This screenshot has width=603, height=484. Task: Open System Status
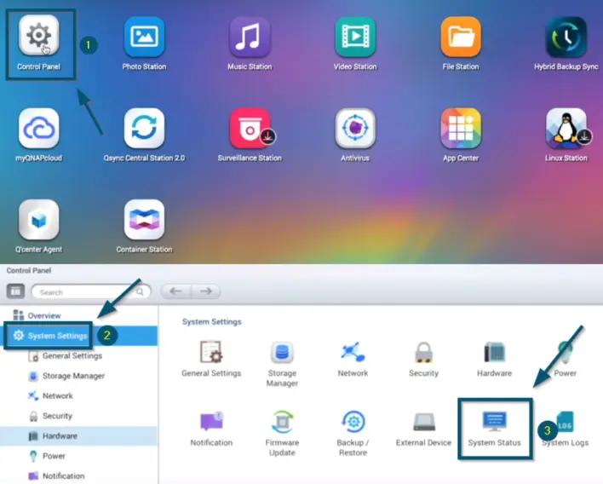click(x=494, y=429)
